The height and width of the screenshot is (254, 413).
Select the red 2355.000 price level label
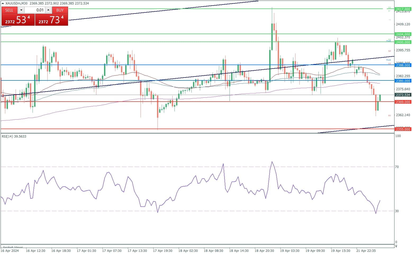coord(403,129)
